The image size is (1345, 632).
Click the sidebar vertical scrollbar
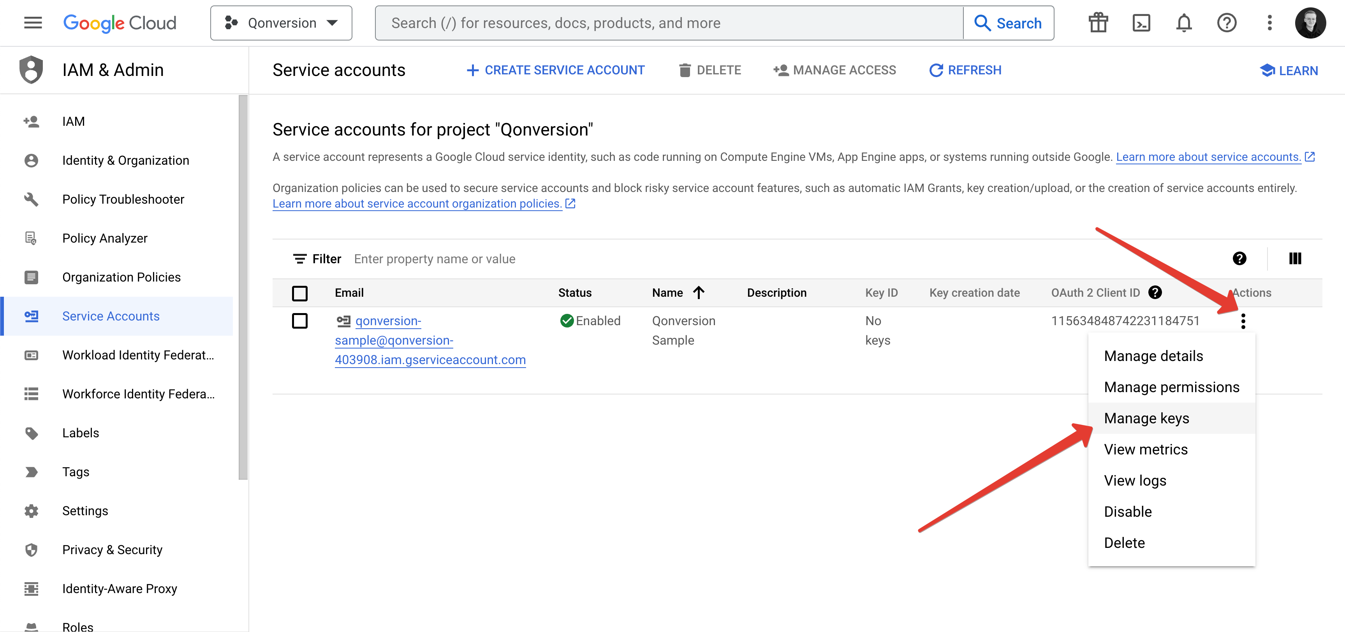pos(243,287)
